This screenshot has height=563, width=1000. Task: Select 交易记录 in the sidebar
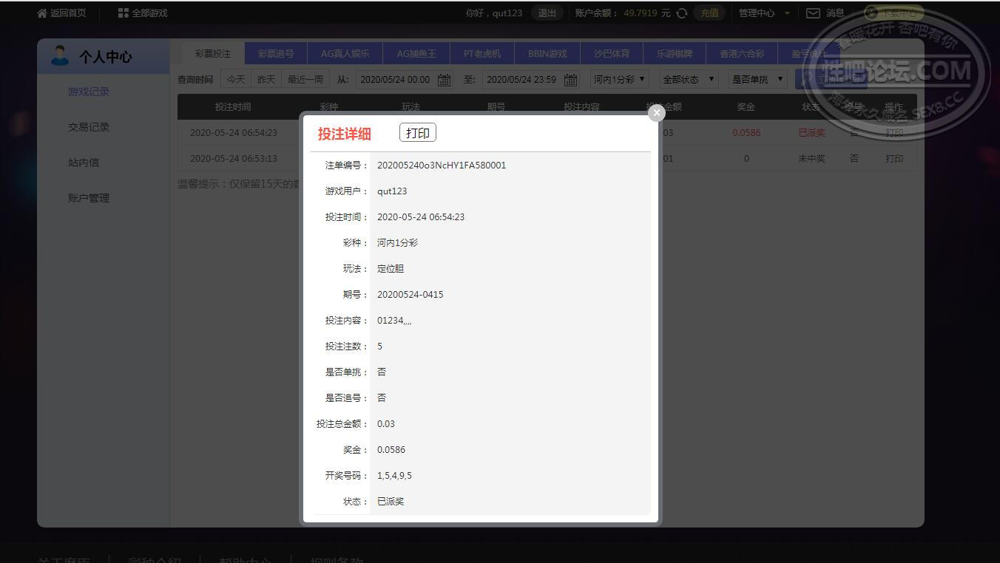[89, 127]
